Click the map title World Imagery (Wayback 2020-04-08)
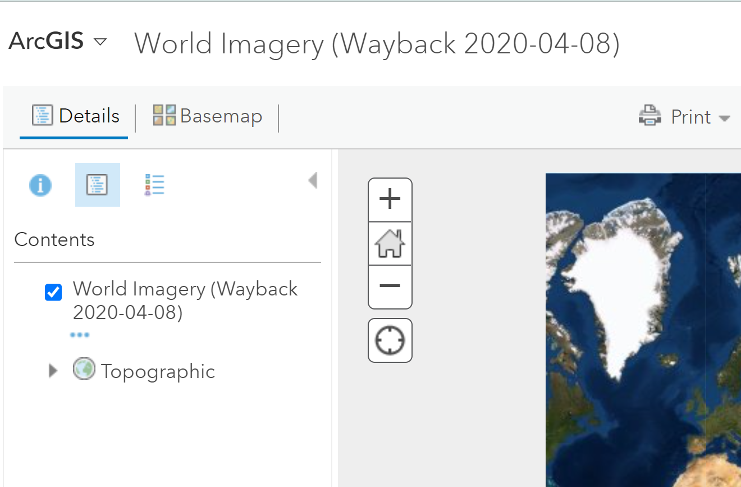The height and width of the screenshot is (487, 741). tap(377, 43)
